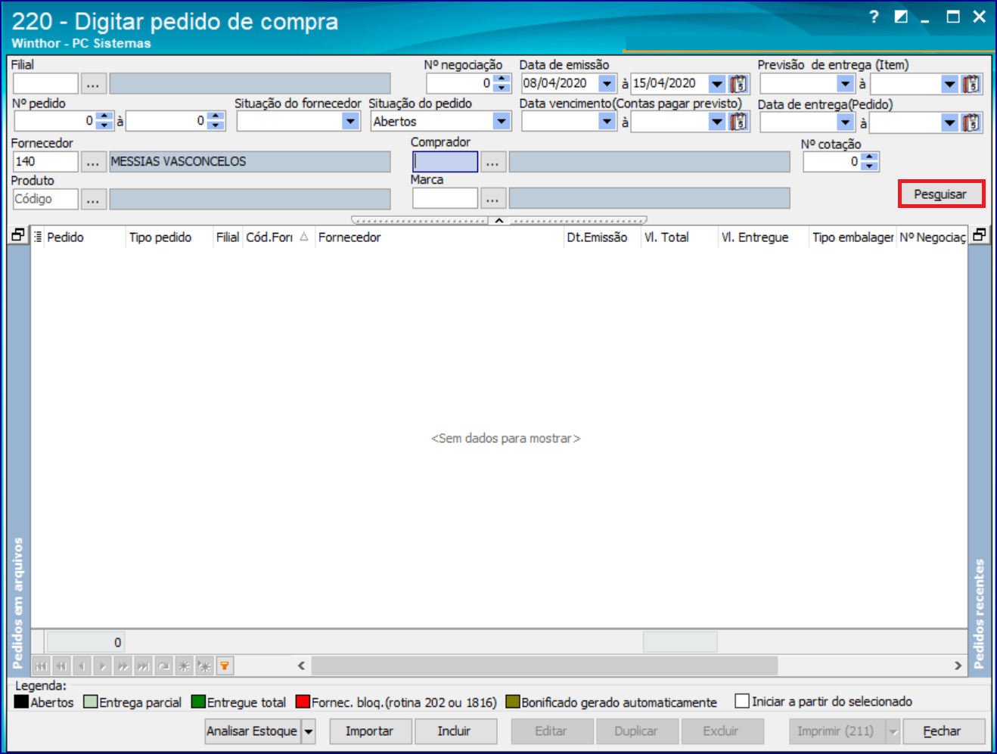This screenshot has height=754, width=997.
Task: Click the black Abertos legend color
Action: coord(21,702)
